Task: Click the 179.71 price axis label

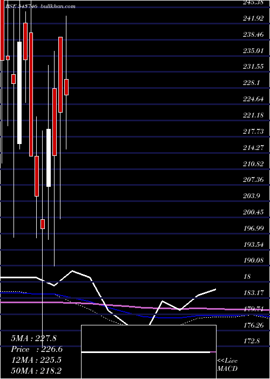Action: (253, 309)
